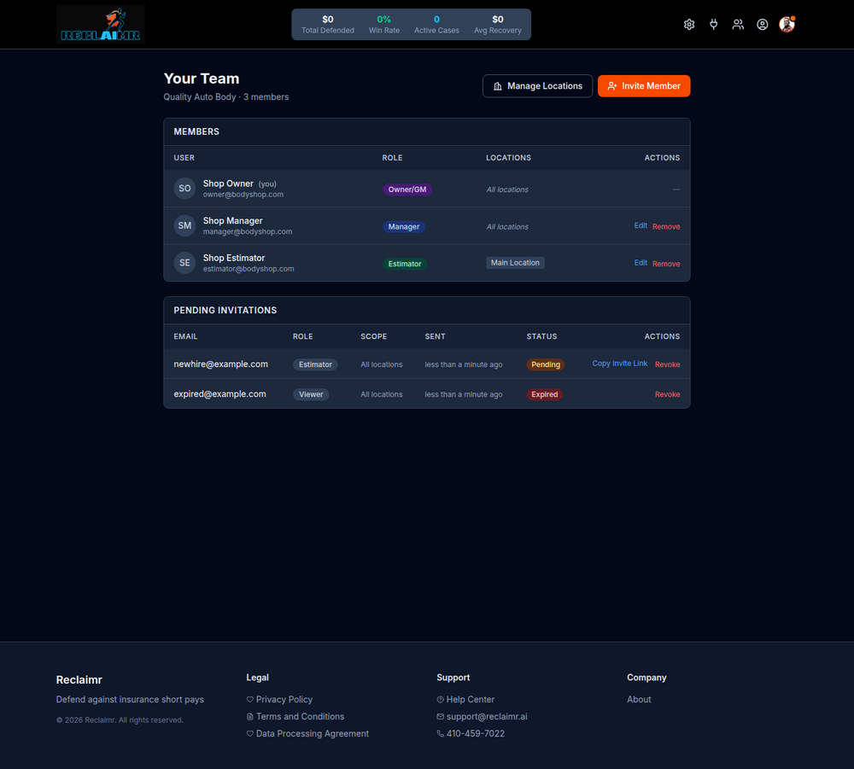Viewport: 854px width, 769px height.
Task: Open Manage Locations
Action: click(x=537, y=86)
